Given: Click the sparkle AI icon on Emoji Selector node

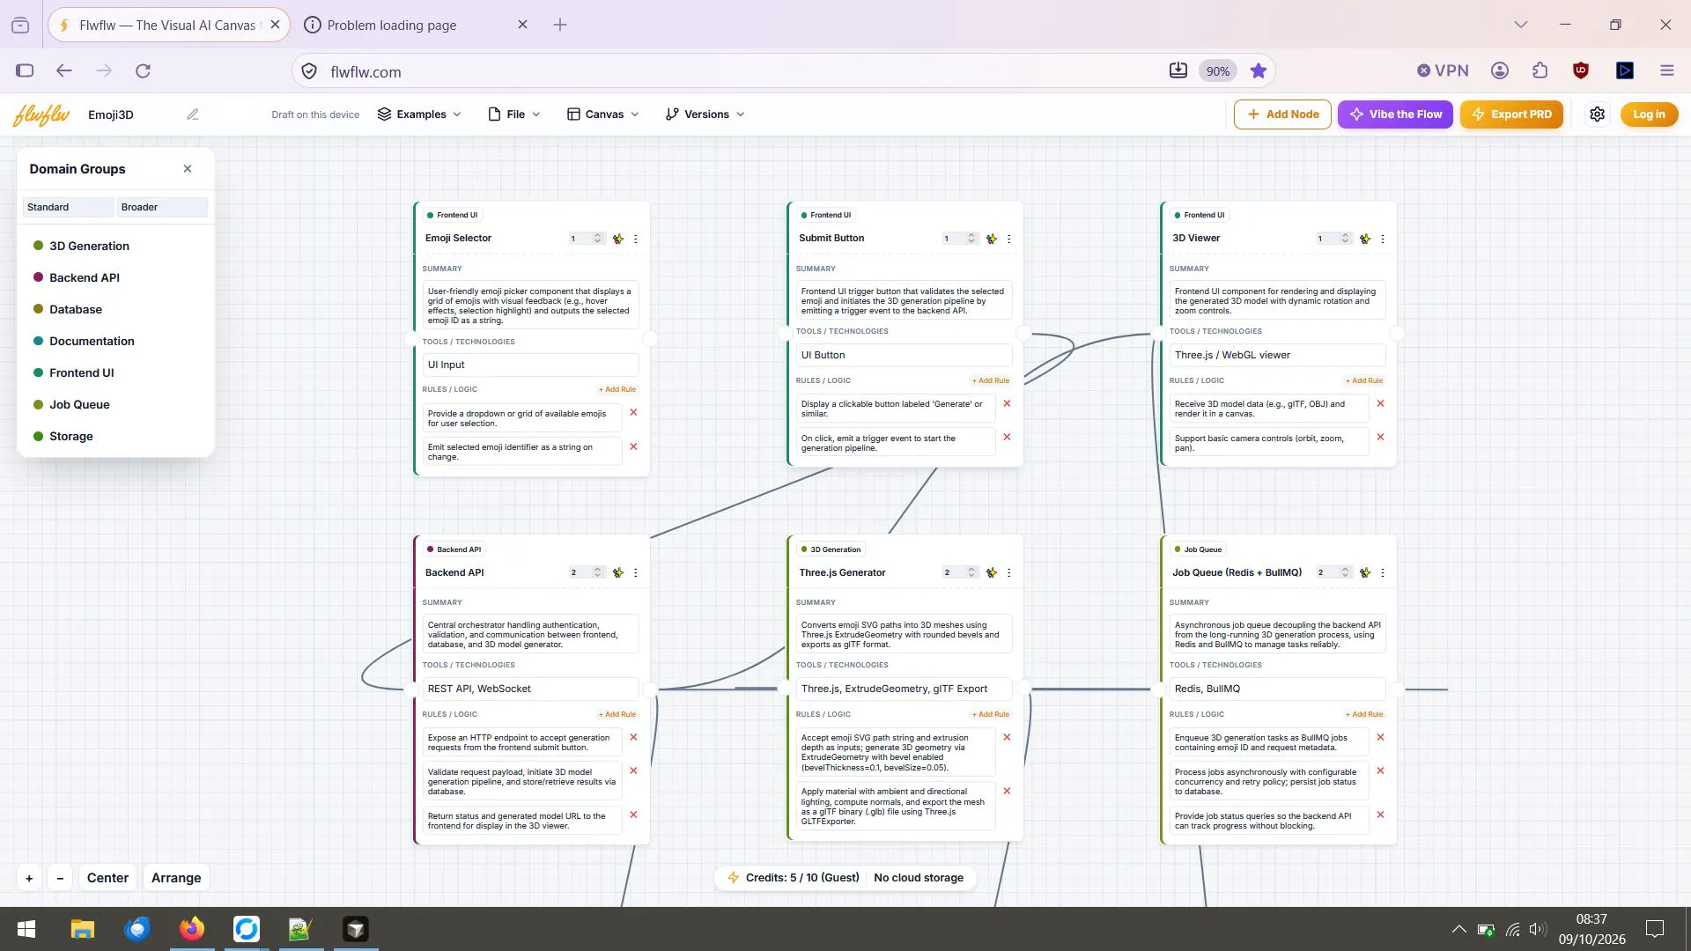Looking at the screenshot, I should coord(618,239).
